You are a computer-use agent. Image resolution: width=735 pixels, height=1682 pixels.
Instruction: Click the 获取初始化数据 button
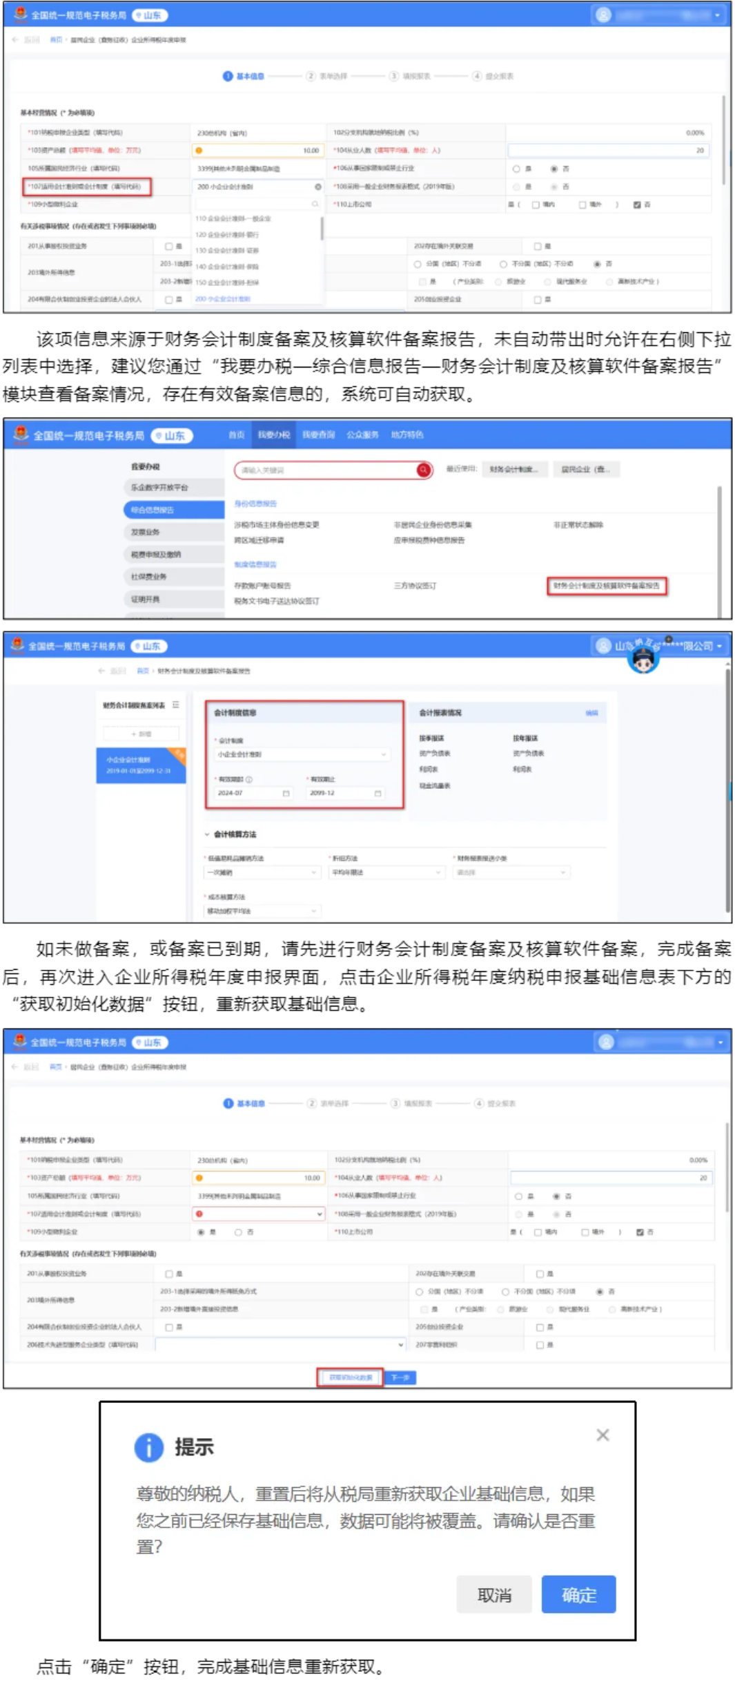[350, 1377]
